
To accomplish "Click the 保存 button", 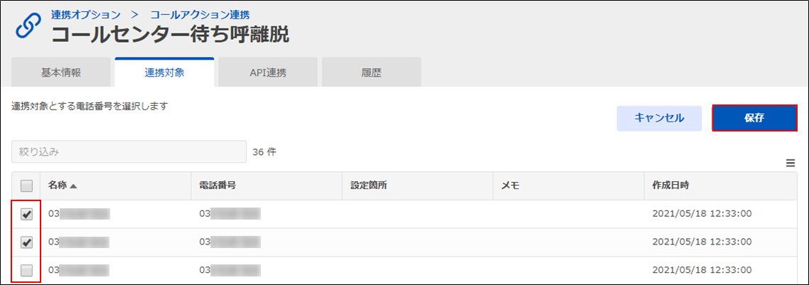I will (x=754, y=118).
